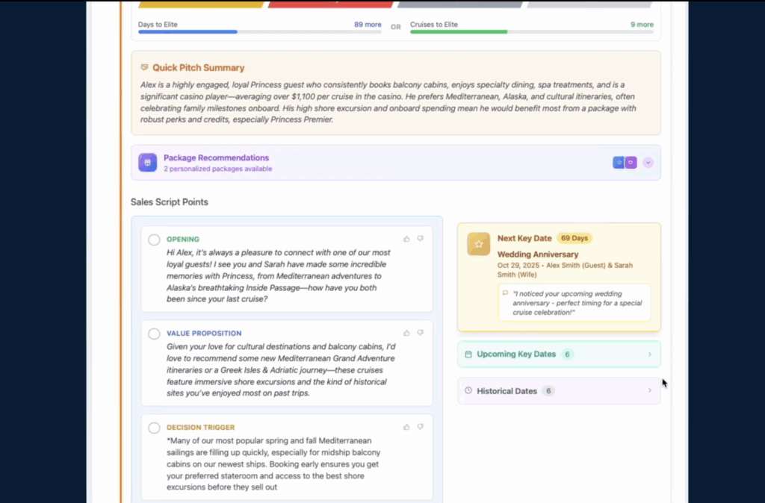Expand the Upcoming Key Dates section

click(x=649, y=354)
